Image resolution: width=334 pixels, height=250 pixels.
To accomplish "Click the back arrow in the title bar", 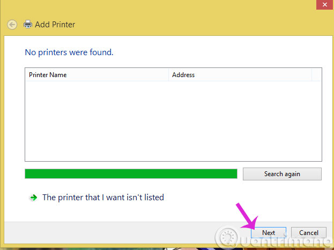I will (x=12, y=25).
